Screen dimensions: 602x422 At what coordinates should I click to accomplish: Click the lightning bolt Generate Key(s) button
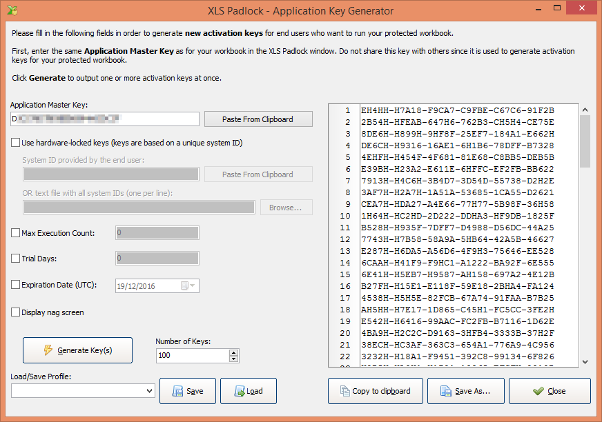click(77, 350)
